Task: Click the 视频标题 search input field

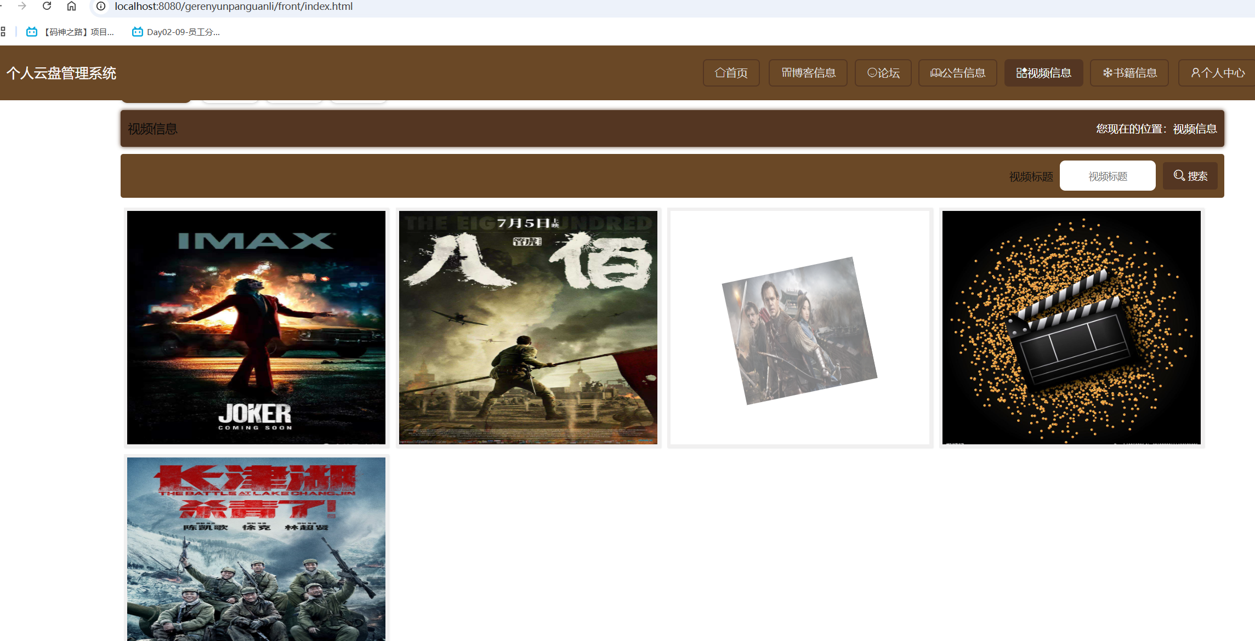Action: click(1107, 176)
